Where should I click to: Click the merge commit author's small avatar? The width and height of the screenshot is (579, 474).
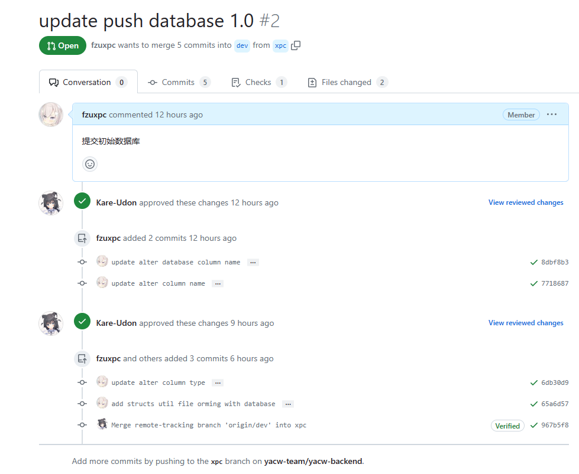coord(102,424)
